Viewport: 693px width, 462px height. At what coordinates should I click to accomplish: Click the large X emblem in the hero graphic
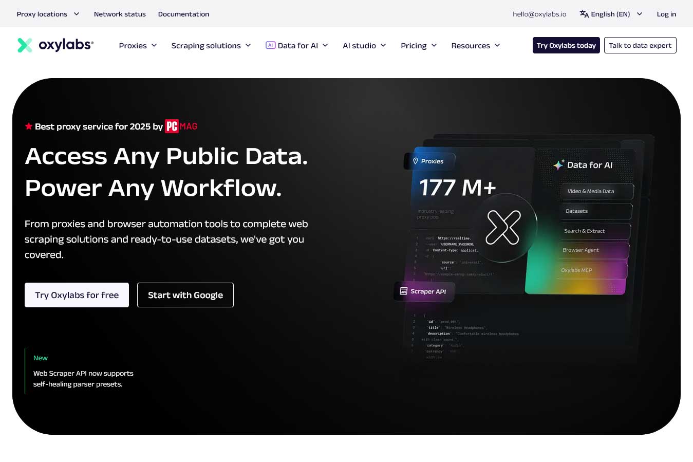click(x=503, y=227)
